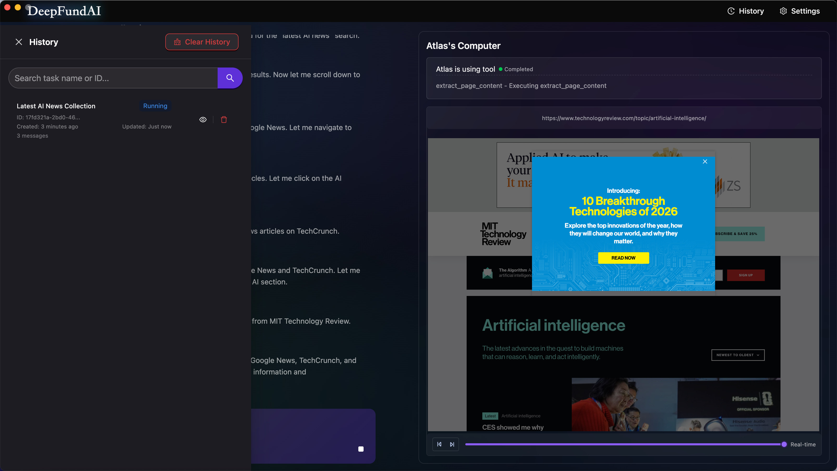Open Latest AI News Collection task title
This screenshot has height=471, width=837.
click(56, 106)
